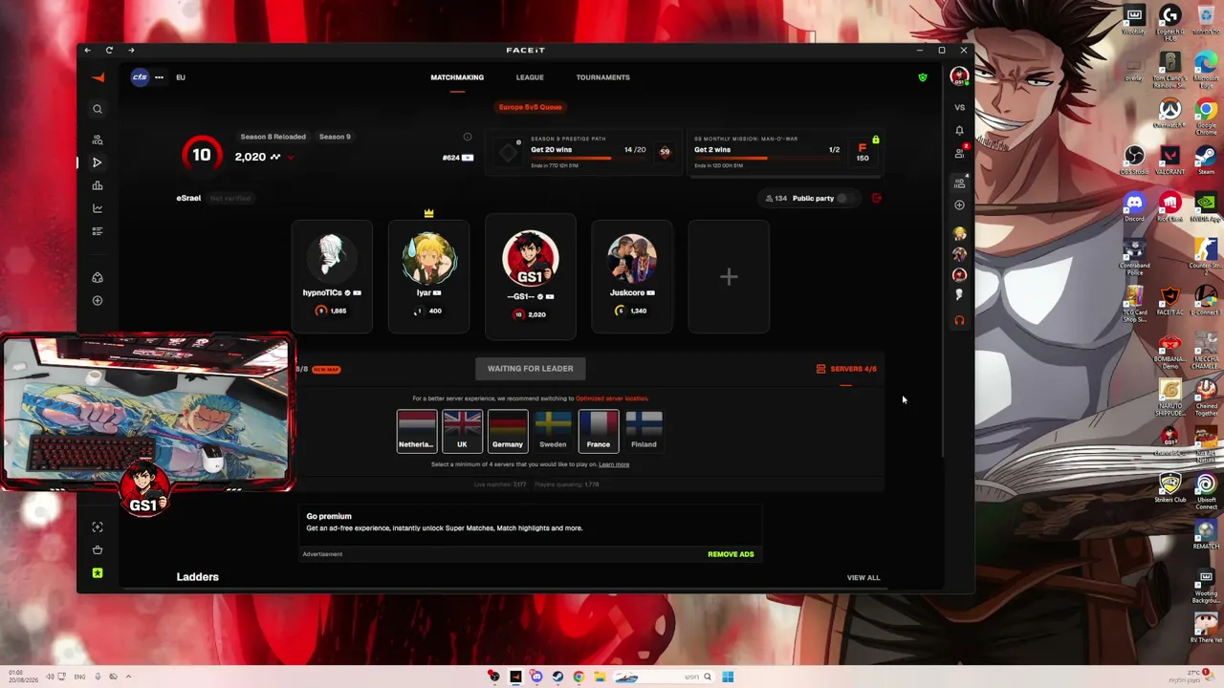Open the Google Chrome desktop shortcut
The height and width of the screenshot is (688, 1224).
coord(1206,116)
